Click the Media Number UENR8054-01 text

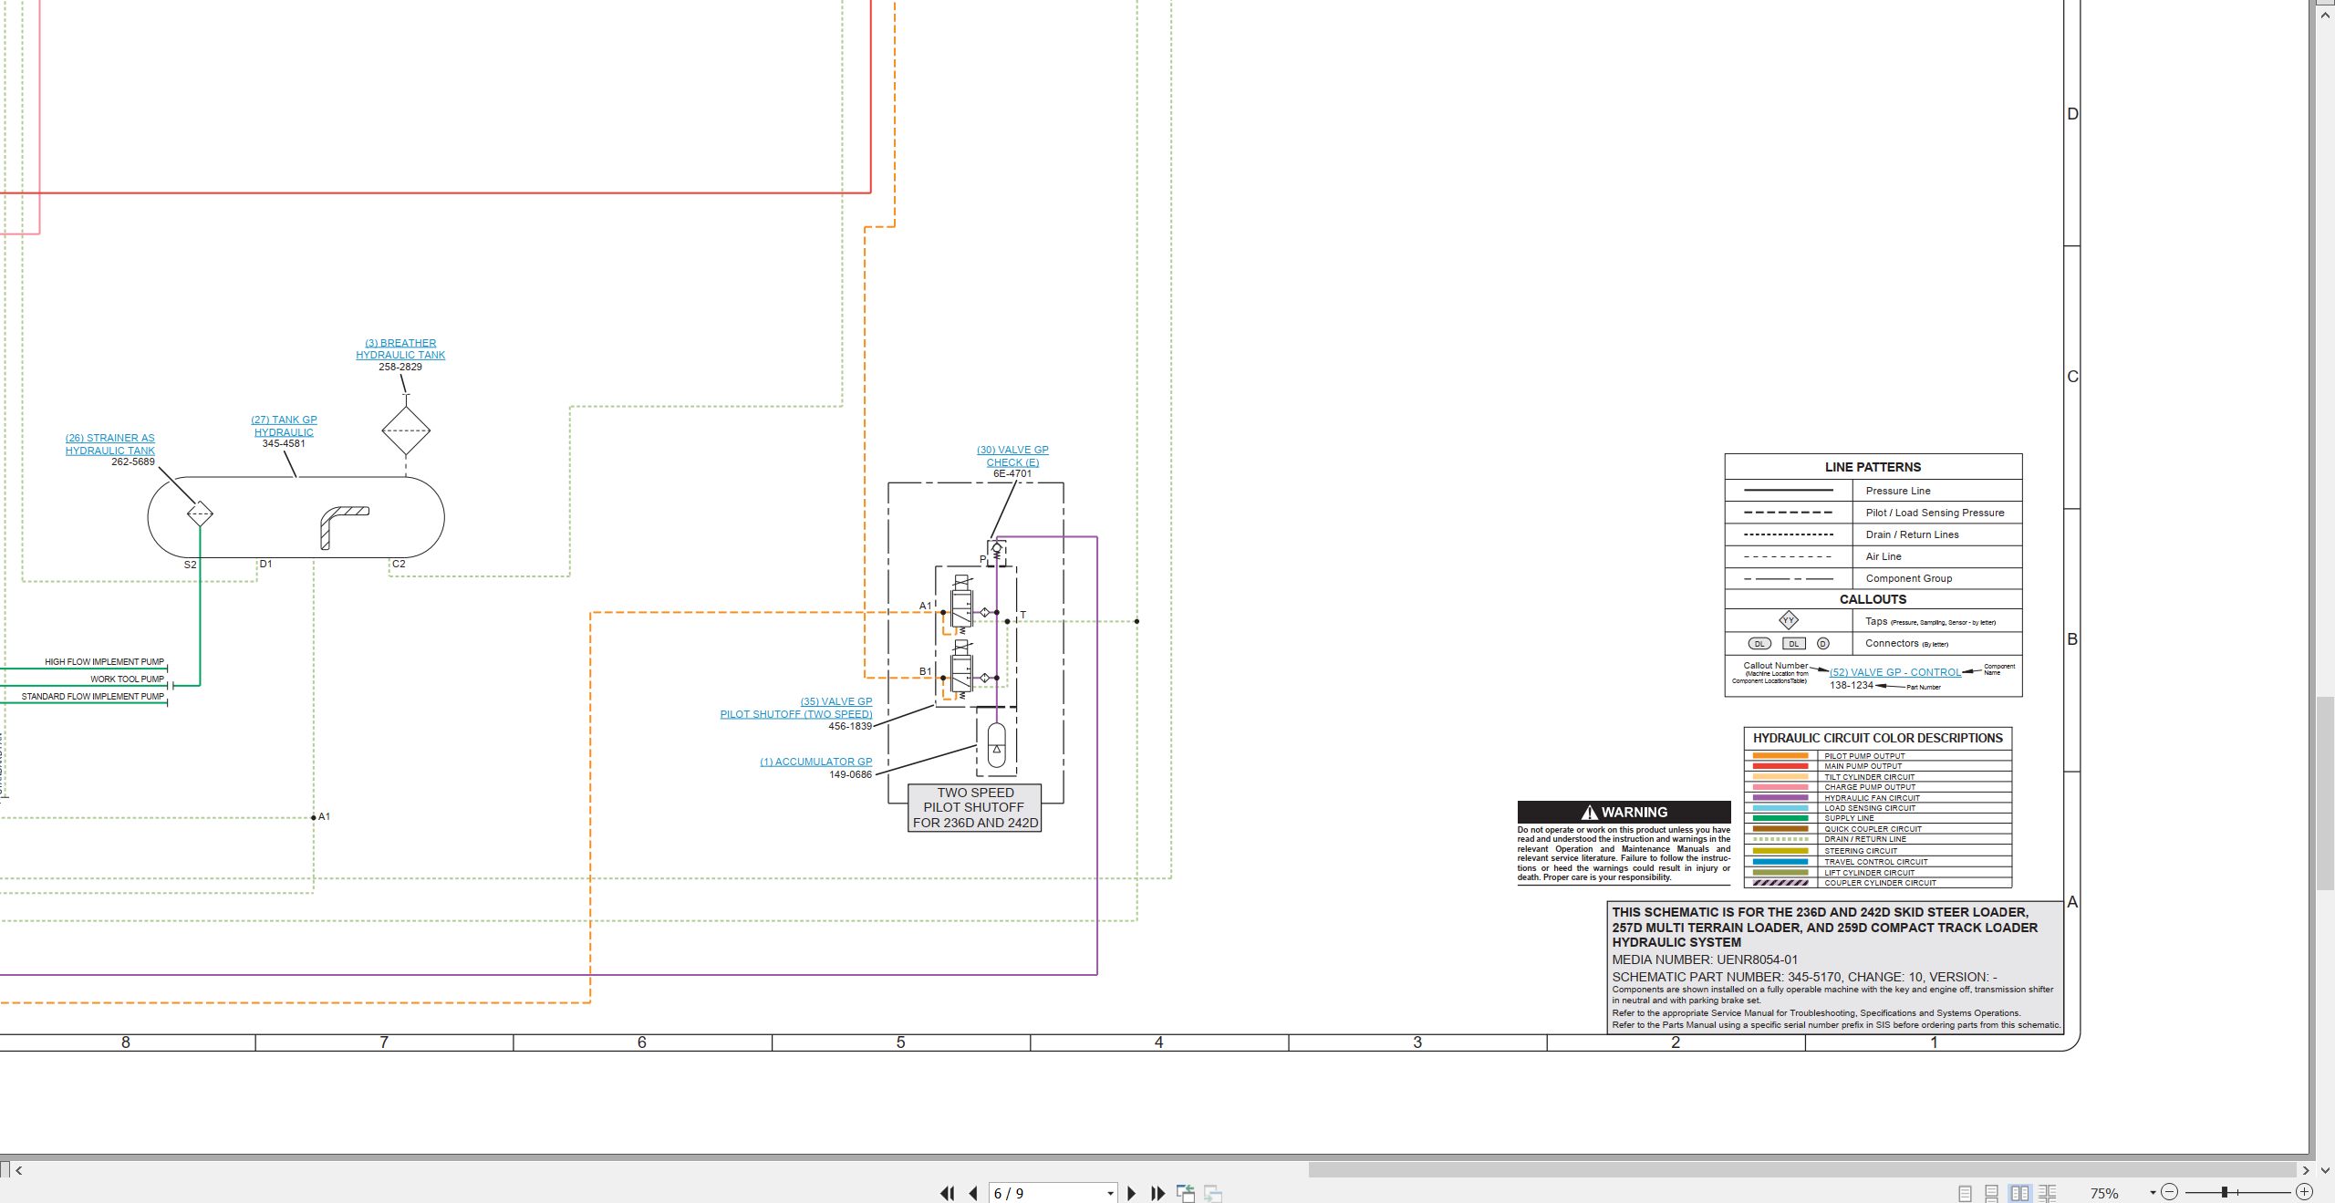1704,959
